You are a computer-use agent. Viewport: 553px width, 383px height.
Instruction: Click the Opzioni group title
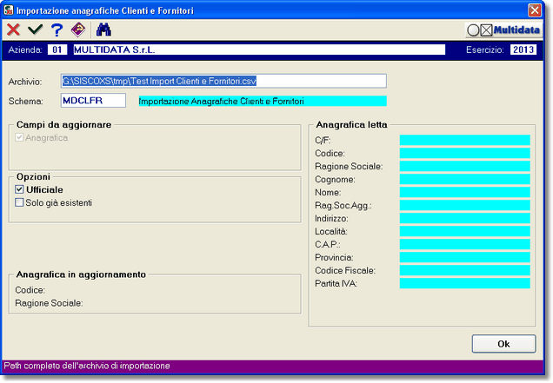34,176
